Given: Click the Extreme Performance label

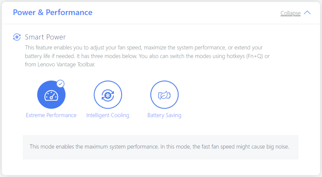Looking at the screenshot, I should (51, 115).
